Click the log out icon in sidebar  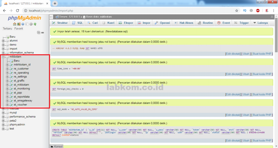19,24
